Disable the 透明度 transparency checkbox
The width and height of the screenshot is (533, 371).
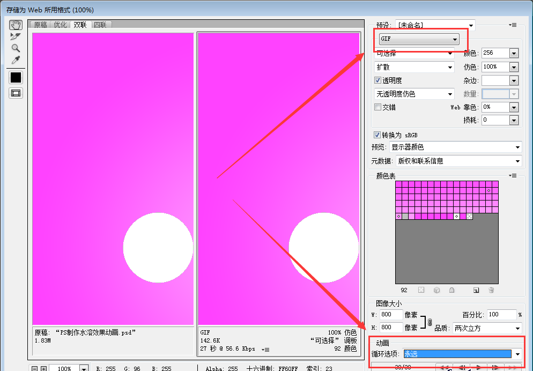click(377, 80)
